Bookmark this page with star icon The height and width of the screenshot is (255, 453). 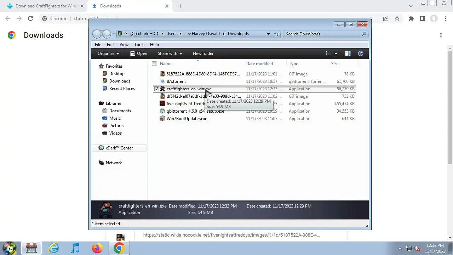point(397,18)
